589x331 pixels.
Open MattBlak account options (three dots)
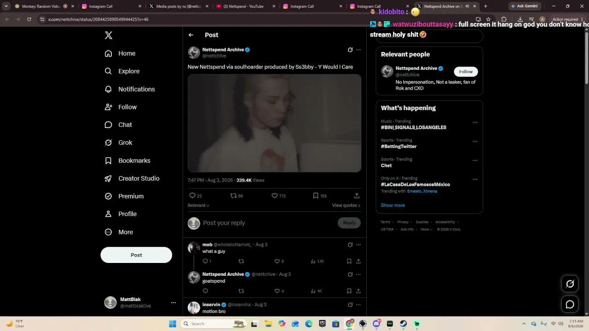173,302
